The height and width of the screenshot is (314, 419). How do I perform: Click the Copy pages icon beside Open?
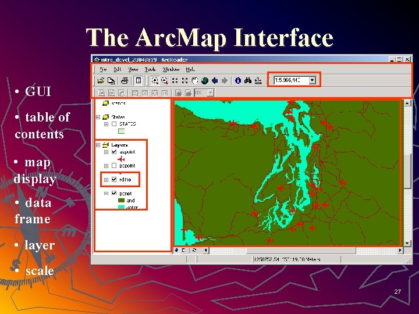[x=111, y=80]
